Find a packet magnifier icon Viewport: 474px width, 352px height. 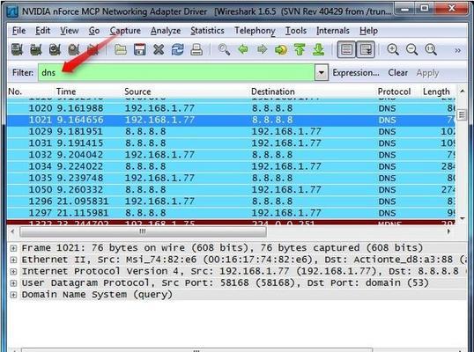pyautogui.click(x=224, y=49)
